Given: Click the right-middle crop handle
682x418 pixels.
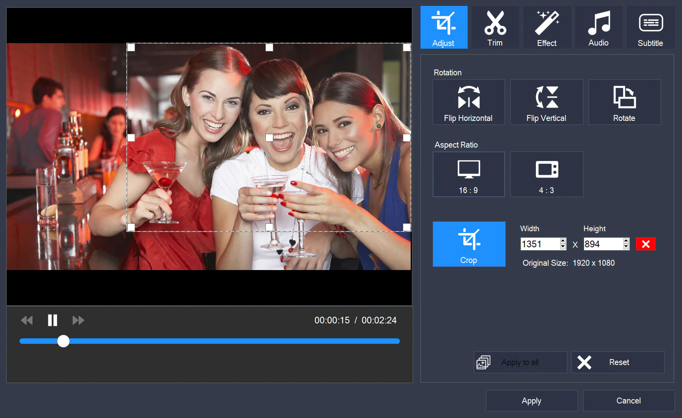Looking at the screenshot, I should tap(407, 138).
